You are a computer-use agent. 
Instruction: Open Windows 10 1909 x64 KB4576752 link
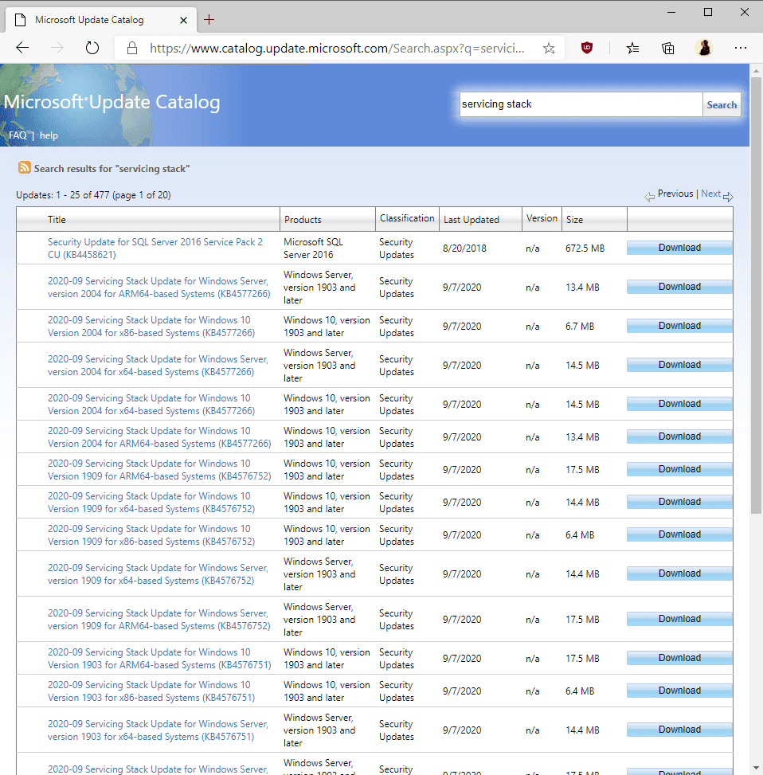151,502
